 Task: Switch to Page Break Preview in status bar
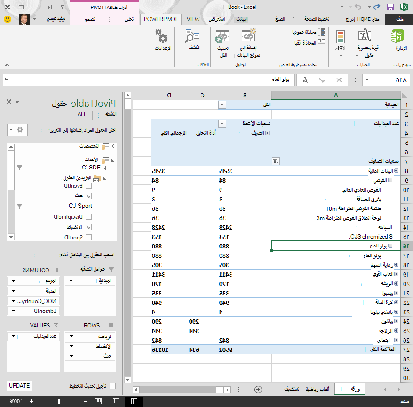click(x=98, y=401)
